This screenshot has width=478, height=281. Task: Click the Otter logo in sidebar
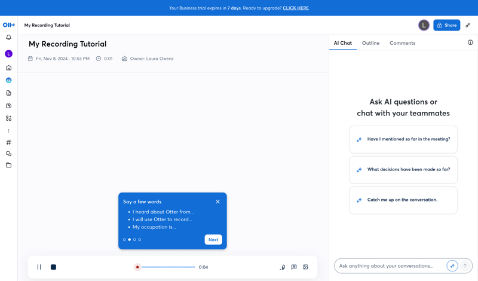tap(8, 25)
